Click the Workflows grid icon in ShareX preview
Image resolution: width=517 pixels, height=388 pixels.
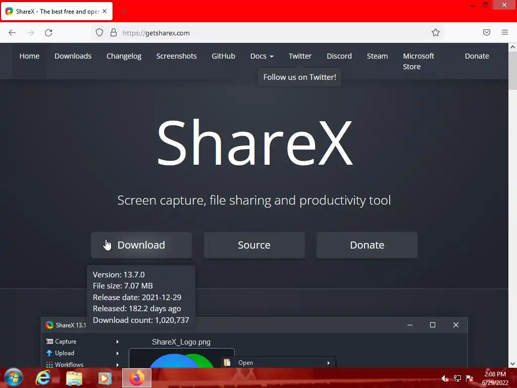[49, 365]
